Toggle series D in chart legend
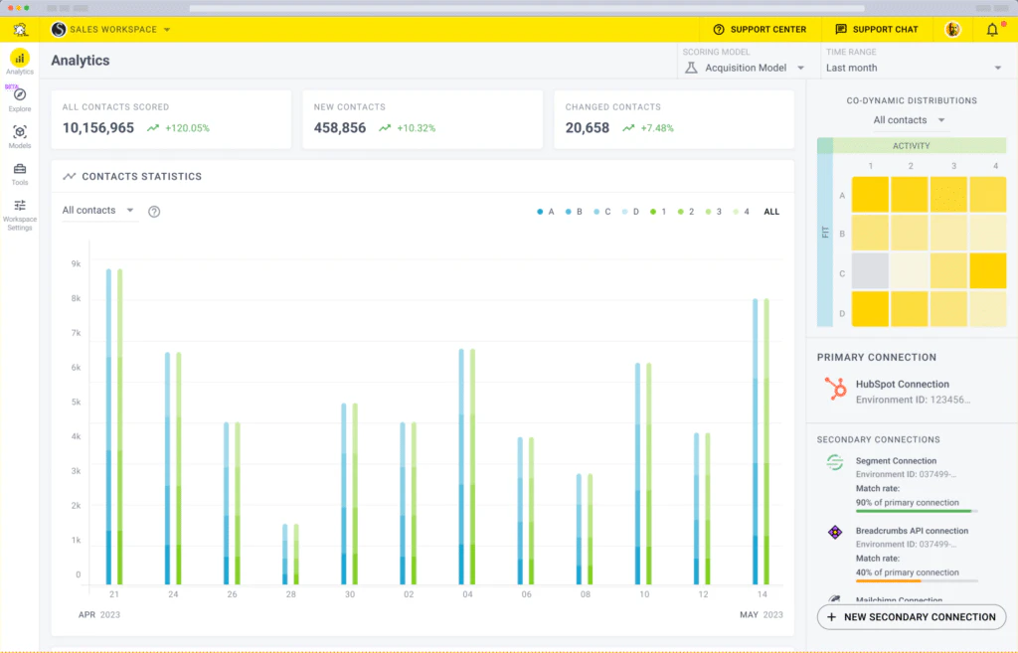The width and height of the screenshot is (1018, 653). pyautogui.click(x=630, y=212)
